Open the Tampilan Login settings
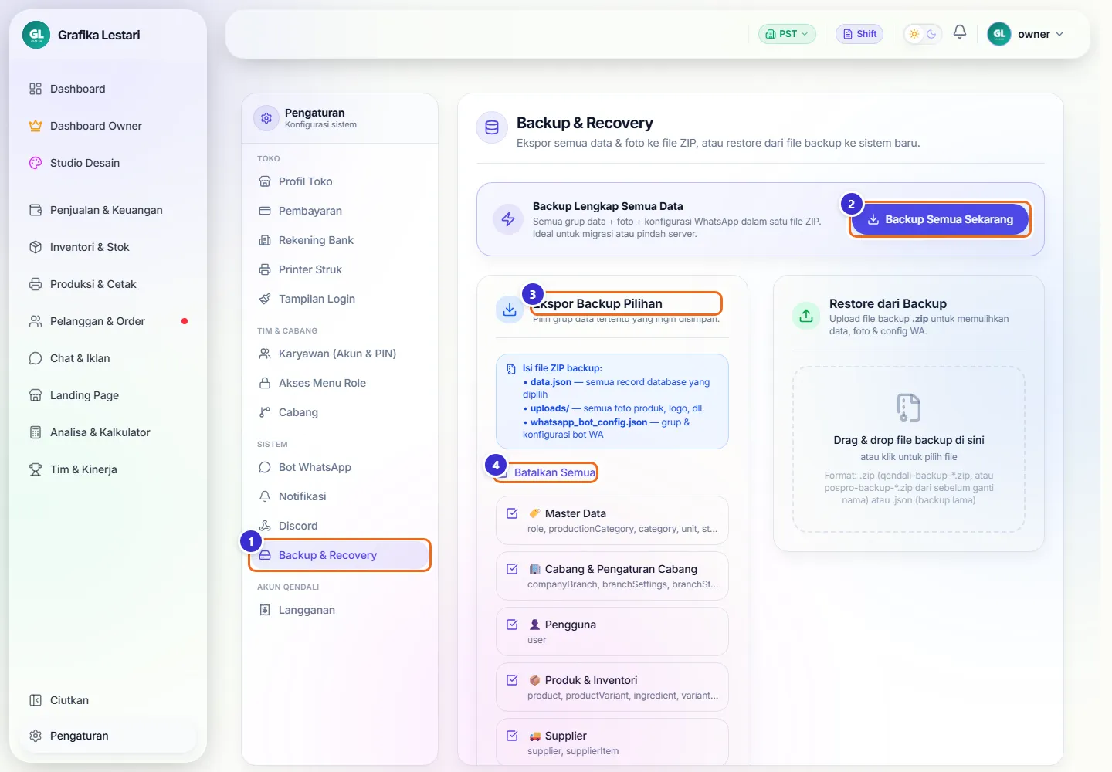Image resolution: width=1112 pixels, height=772 pixels. pos(340,299)
